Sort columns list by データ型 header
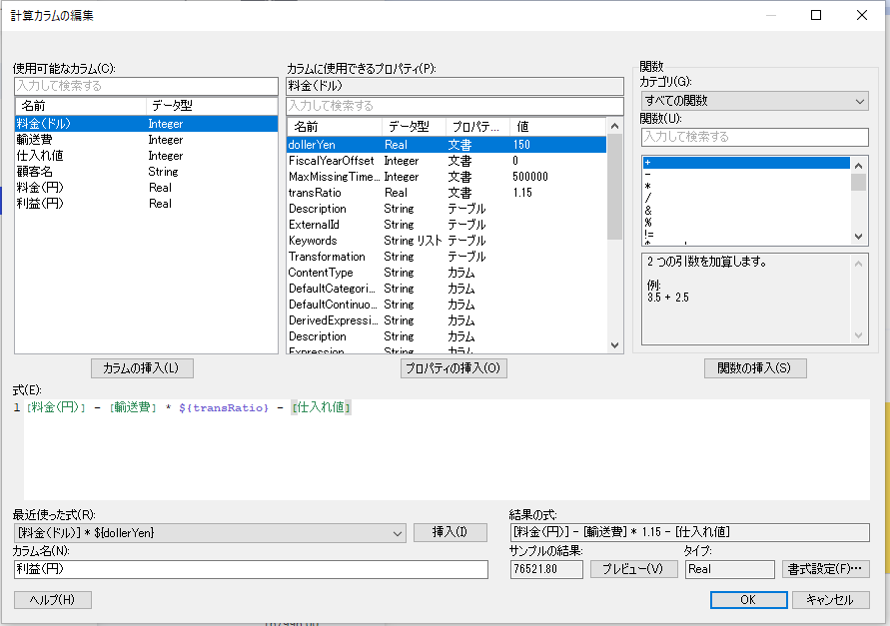890x626 pixels. pos(212,106)
